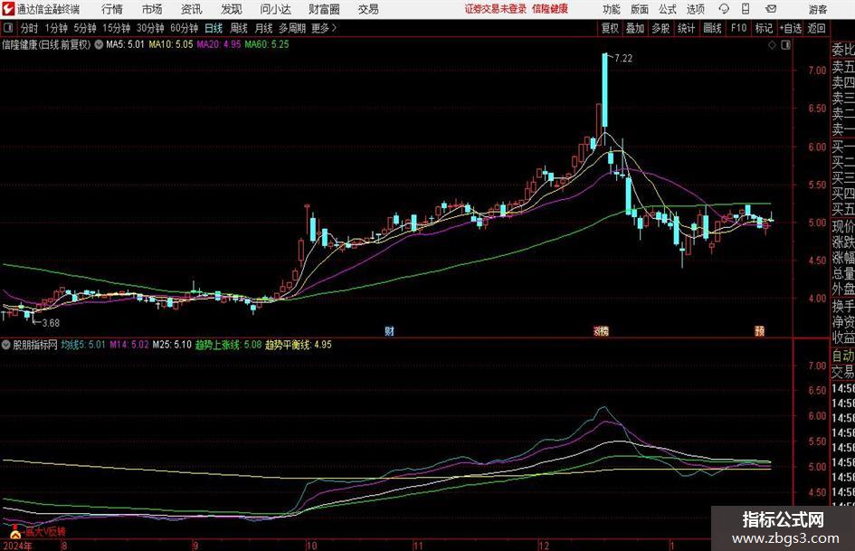Click the 底大V反转 signal icon
The image size is (855, 551).
tap(15, 533)
